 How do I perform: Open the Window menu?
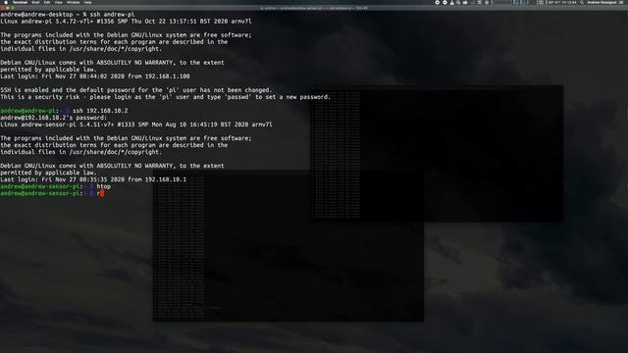(x=73, y=2)
